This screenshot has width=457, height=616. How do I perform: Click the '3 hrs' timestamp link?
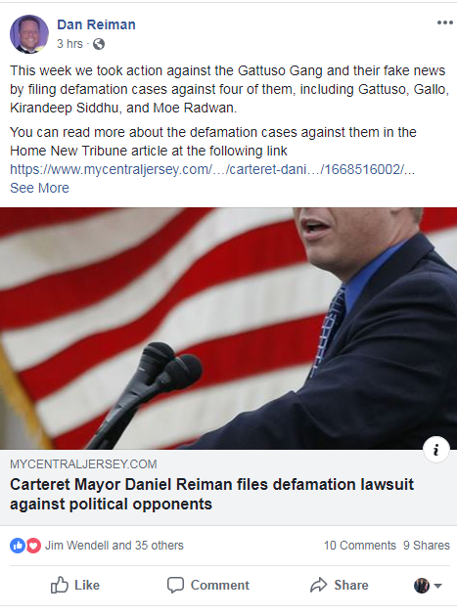click(69, 44)
